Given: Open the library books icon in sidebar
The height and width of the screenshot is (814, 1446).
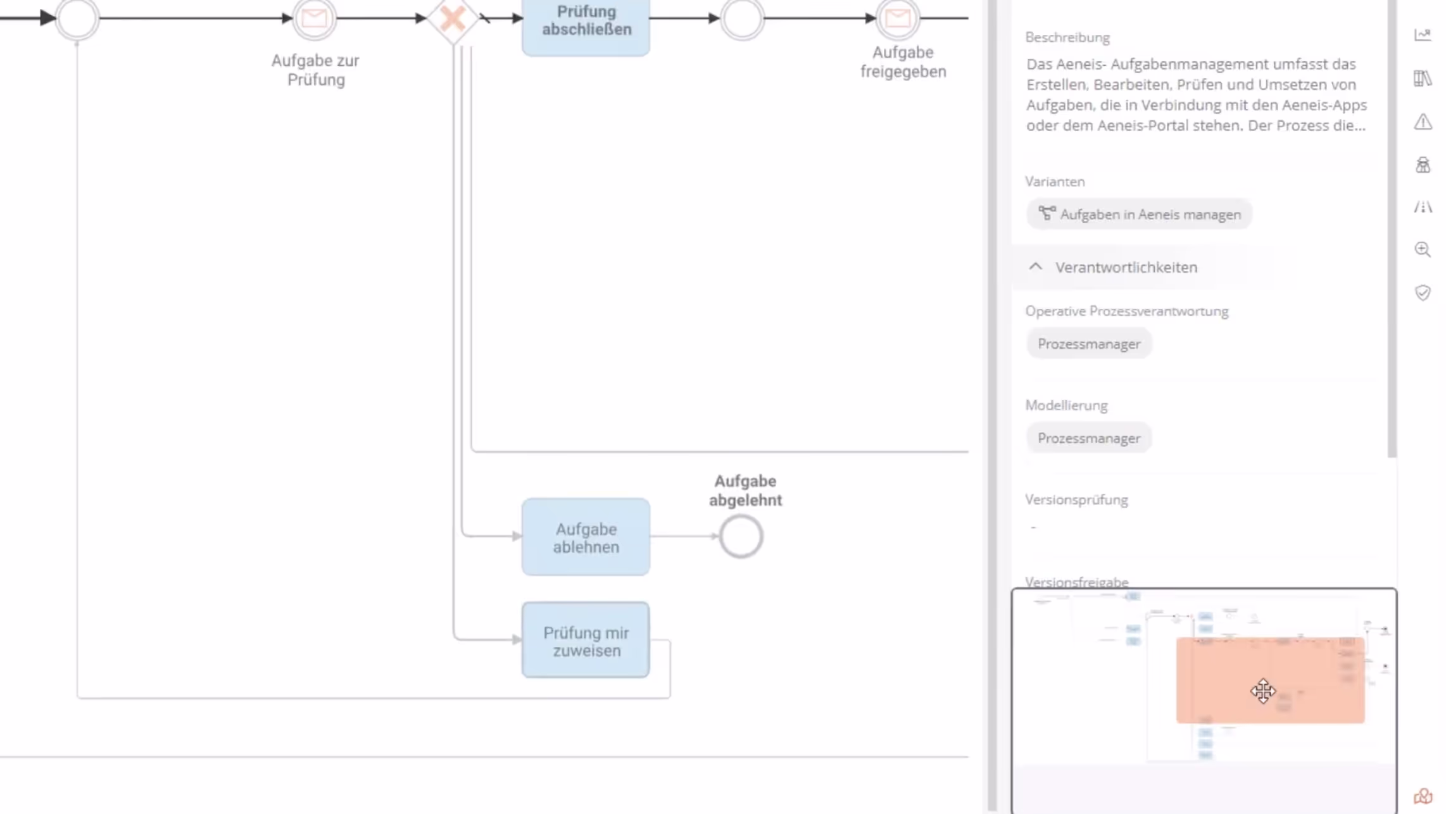Looking at the screenshot, I should [x=1423, y=78].
